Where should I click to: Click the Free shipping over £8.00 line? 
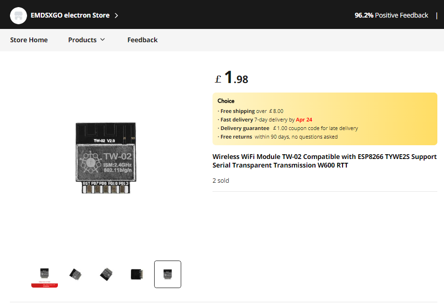(250, 111)
